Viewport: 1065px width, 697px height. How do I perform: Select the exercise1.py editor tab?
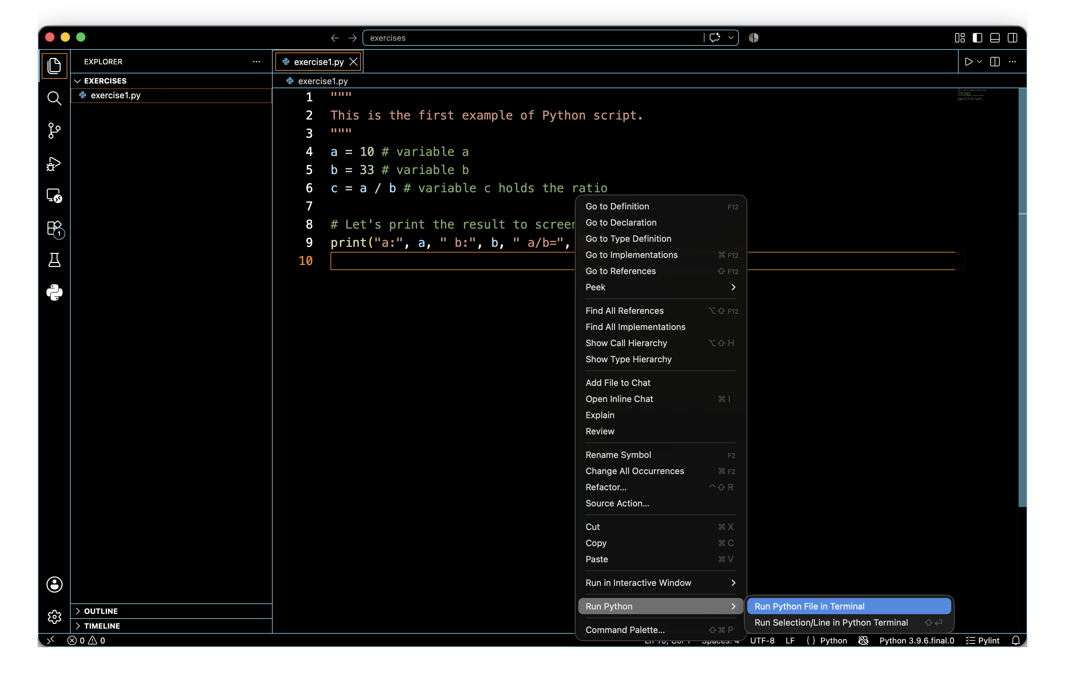(319, 62)
